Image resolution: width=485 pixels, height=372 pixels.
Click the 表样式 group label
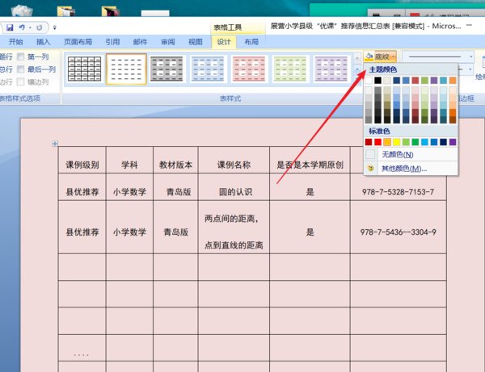tap(230, 98)
